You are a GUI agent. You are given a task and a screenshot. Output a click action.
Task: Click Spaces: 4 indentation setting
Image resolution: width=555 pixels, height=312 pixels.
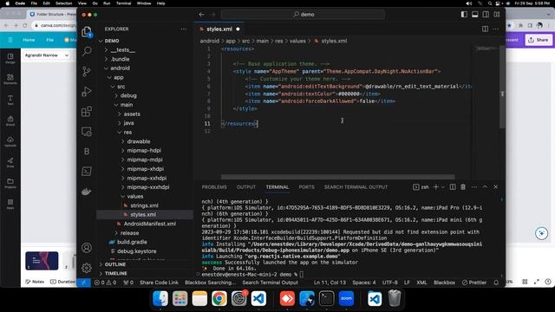[364, 283]
